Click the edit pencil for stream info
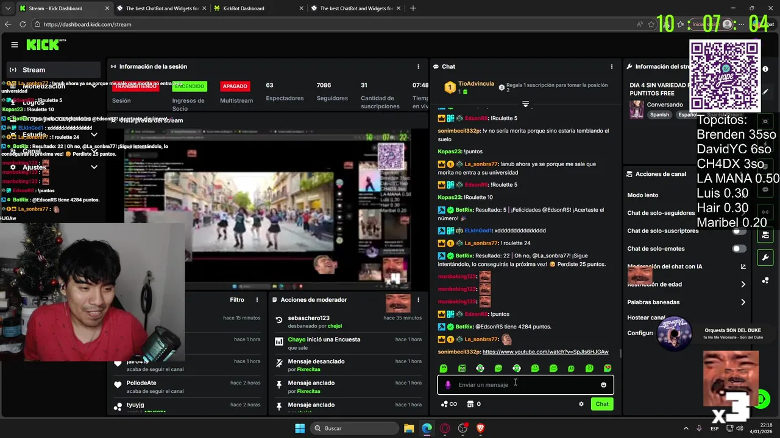 (765, 92)
